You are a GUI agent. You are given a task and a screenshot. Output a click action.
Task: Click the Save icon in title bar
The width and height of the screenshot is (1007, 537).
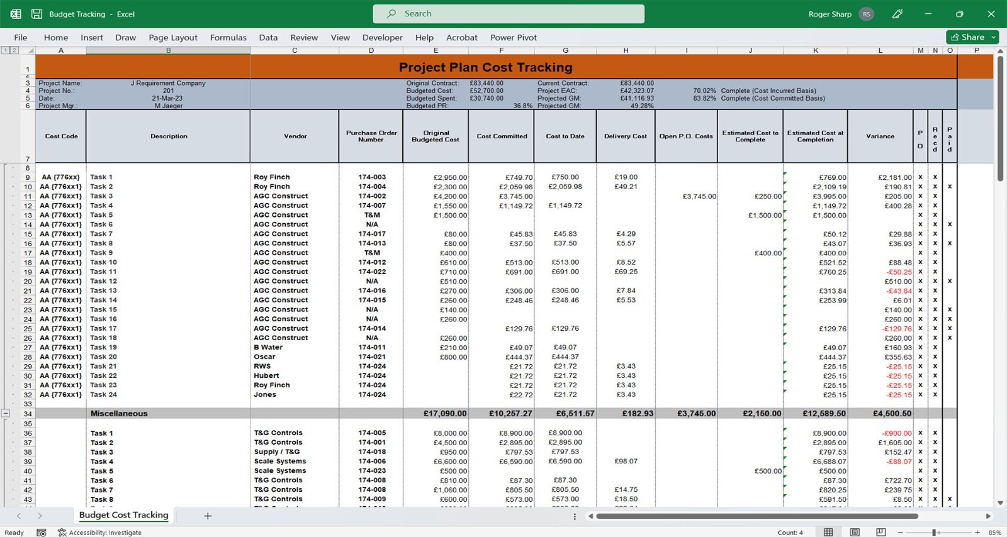[37, 14]
